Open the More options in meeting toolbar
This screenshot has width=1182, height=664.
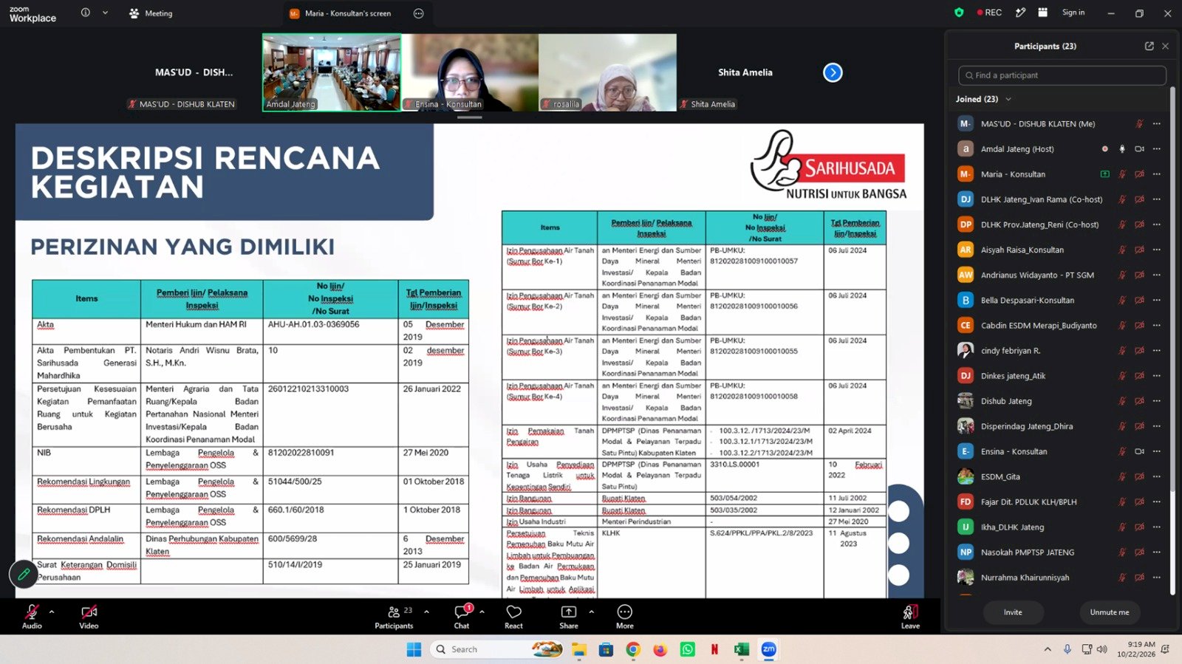(625, 616)
